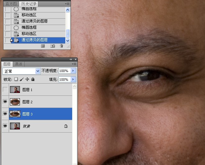Viewport: 205px width, 165px height.
Task: Expand the 填充 fill slider arrow
Action: (73, 80)
